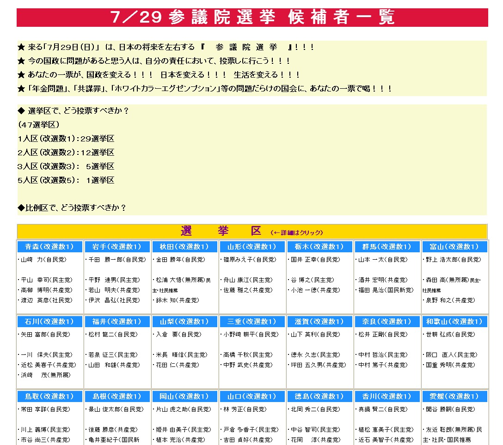Viewport: 503px width, 445px height.
Task: Click candidate 金田 勝年(自民党)
Action: point(179,259)
